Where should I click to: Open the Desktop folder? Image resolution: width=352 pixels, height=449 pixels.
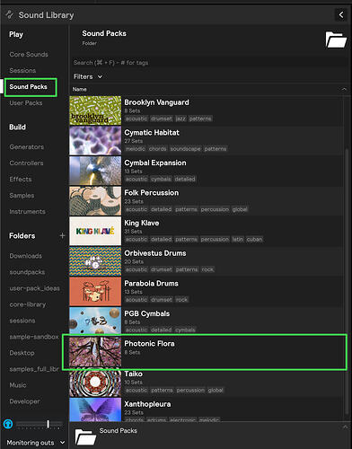click(x=22, y=353)
